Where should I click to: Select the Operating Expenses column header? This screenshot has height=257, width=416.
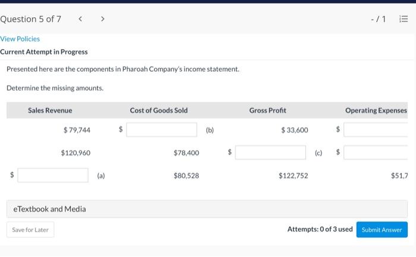click(x=376, y=110)
